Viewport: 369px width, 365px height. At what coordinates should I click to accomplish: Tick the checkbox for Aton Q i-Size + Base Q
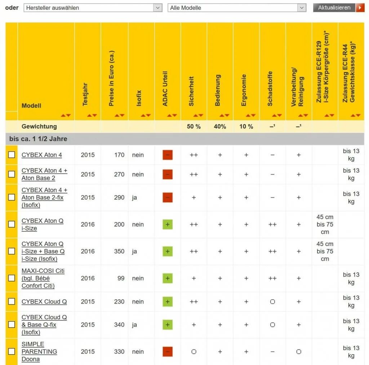pyautogui.click(x=12, y=251)
